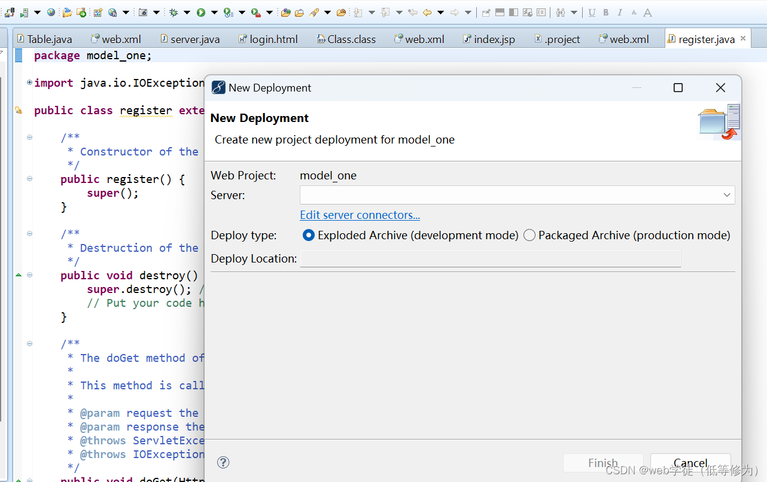Switch to the login.html tab

(268, 39)
